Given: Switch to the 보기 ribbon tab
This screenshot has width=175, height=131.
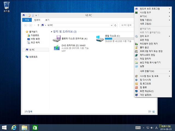Looking at the screenshot, I should pyautogui.click(x=47, y=20).
